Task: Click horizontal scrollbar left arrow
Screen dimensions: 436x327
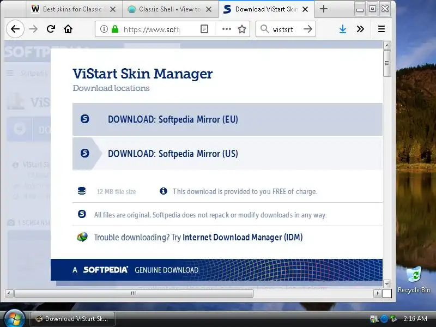Action: pyautogui.click(x=9, y=293)
